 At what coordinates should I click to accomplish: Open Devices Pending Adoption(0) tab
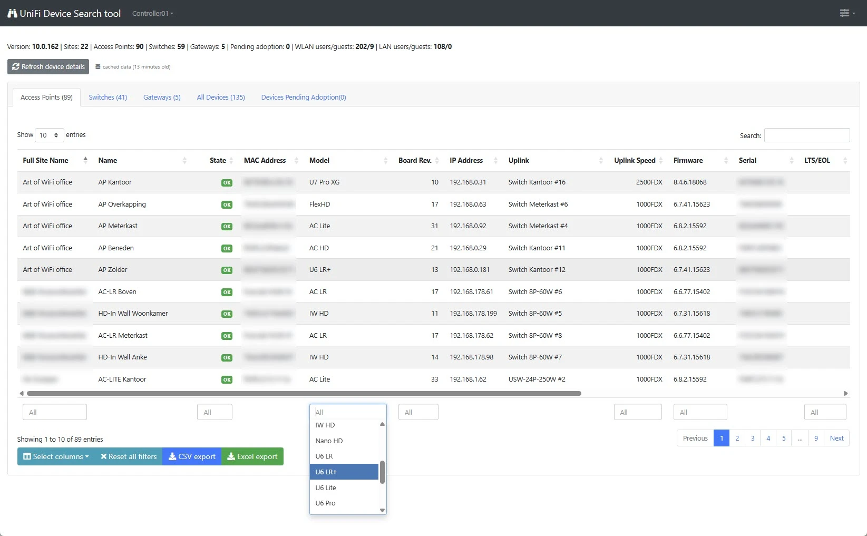pyautogui.click(x=304, y=97)
